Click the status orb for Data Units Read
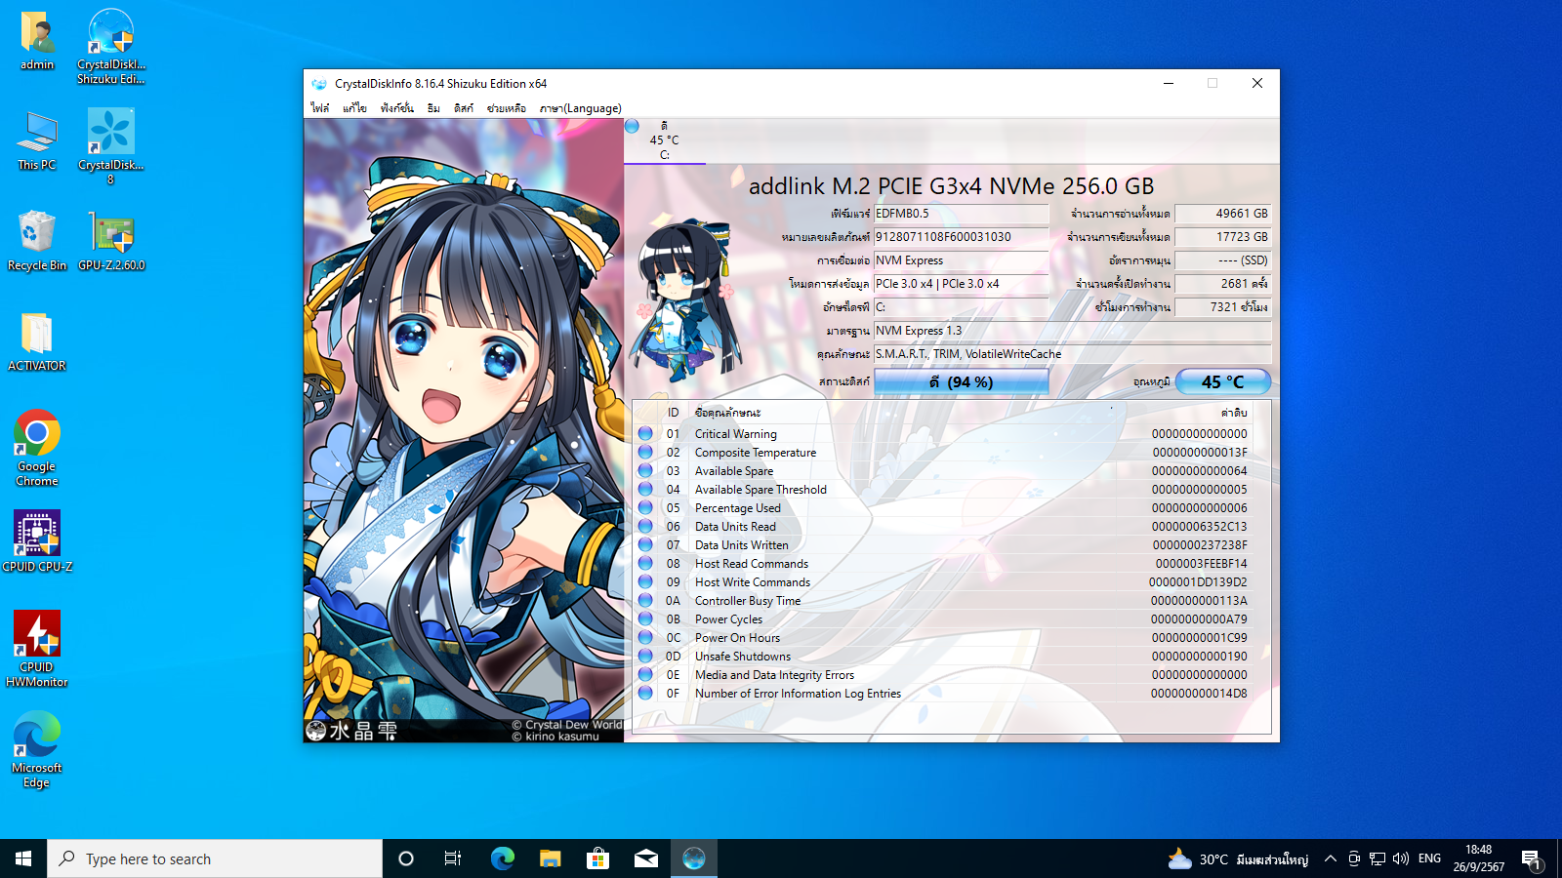The height and width of the screenshot is (878, 1562). click(645, 526)
